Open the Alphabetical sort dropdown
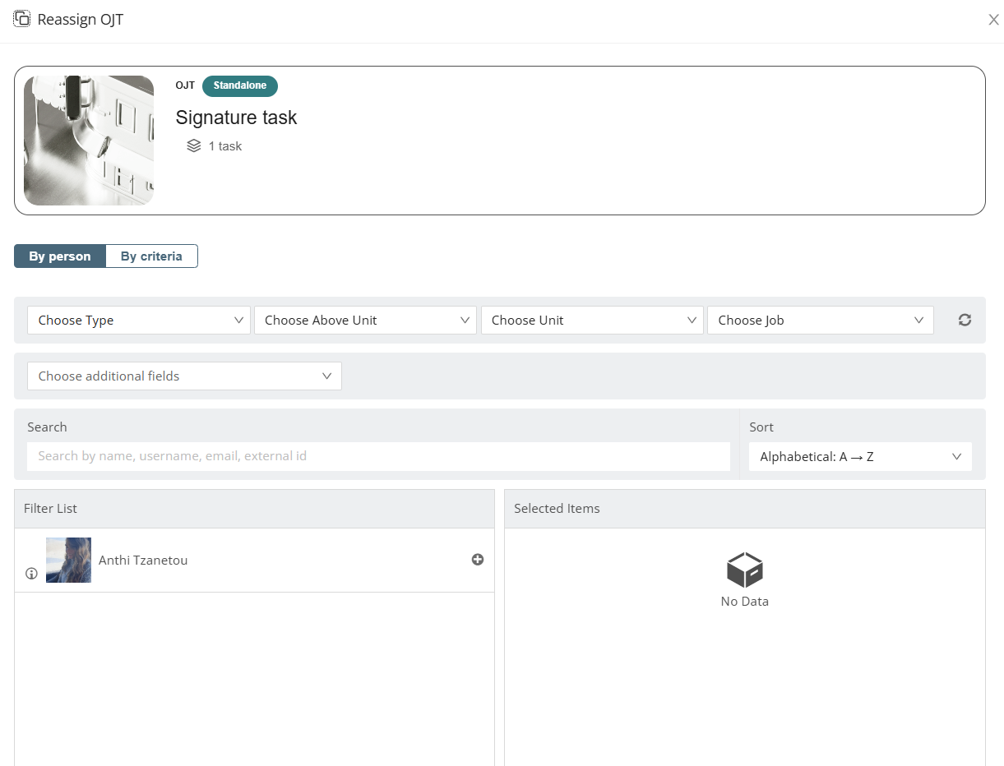 (x=860, y=457)
